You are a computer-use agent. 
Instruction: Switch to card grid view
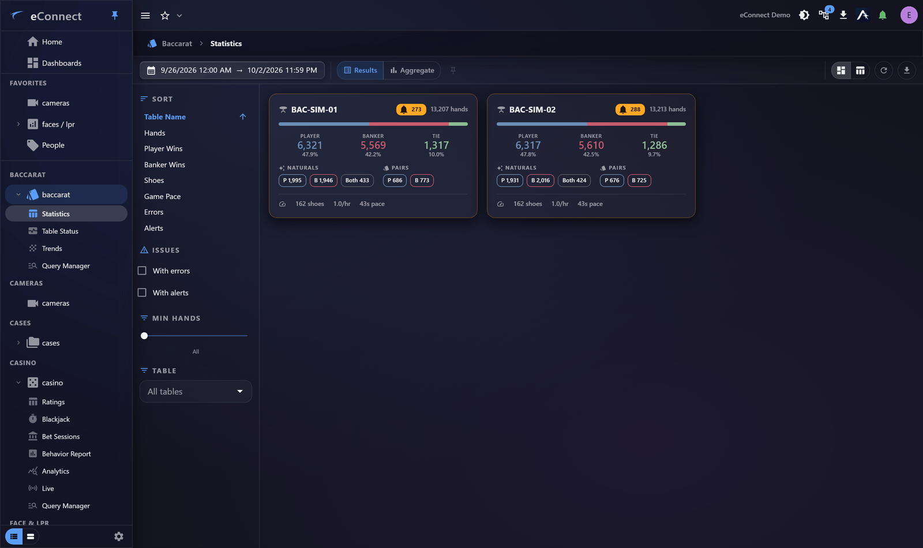(841, 70)
